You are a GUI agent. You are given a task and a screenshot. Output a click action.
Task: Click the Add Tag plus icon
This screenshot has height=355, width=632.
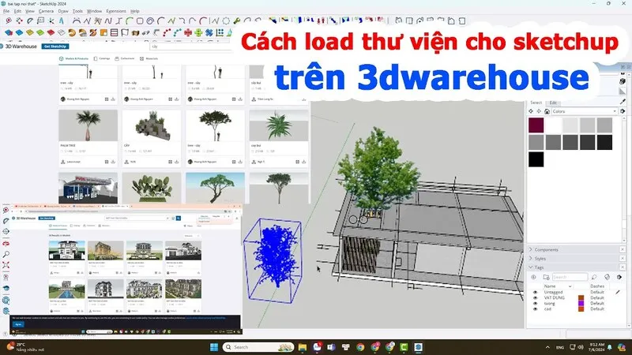coord(534,277)
